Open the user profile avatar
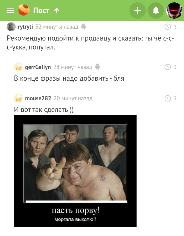This screenshot has height=236, width=184. pyautogui.click(x=174, y=11)
